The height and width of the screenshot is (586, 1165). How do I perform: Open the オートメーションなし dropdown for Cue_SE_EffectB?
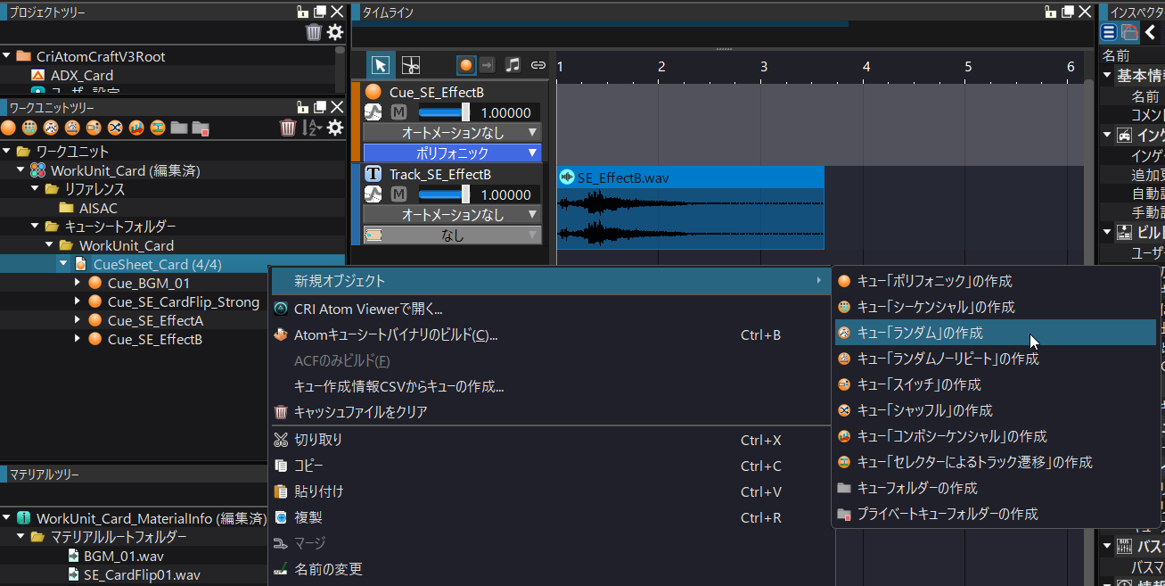point(450,130)
